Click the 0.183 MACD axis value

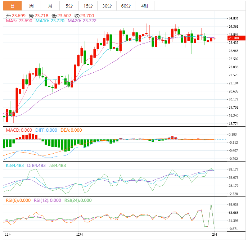(233, 134)
